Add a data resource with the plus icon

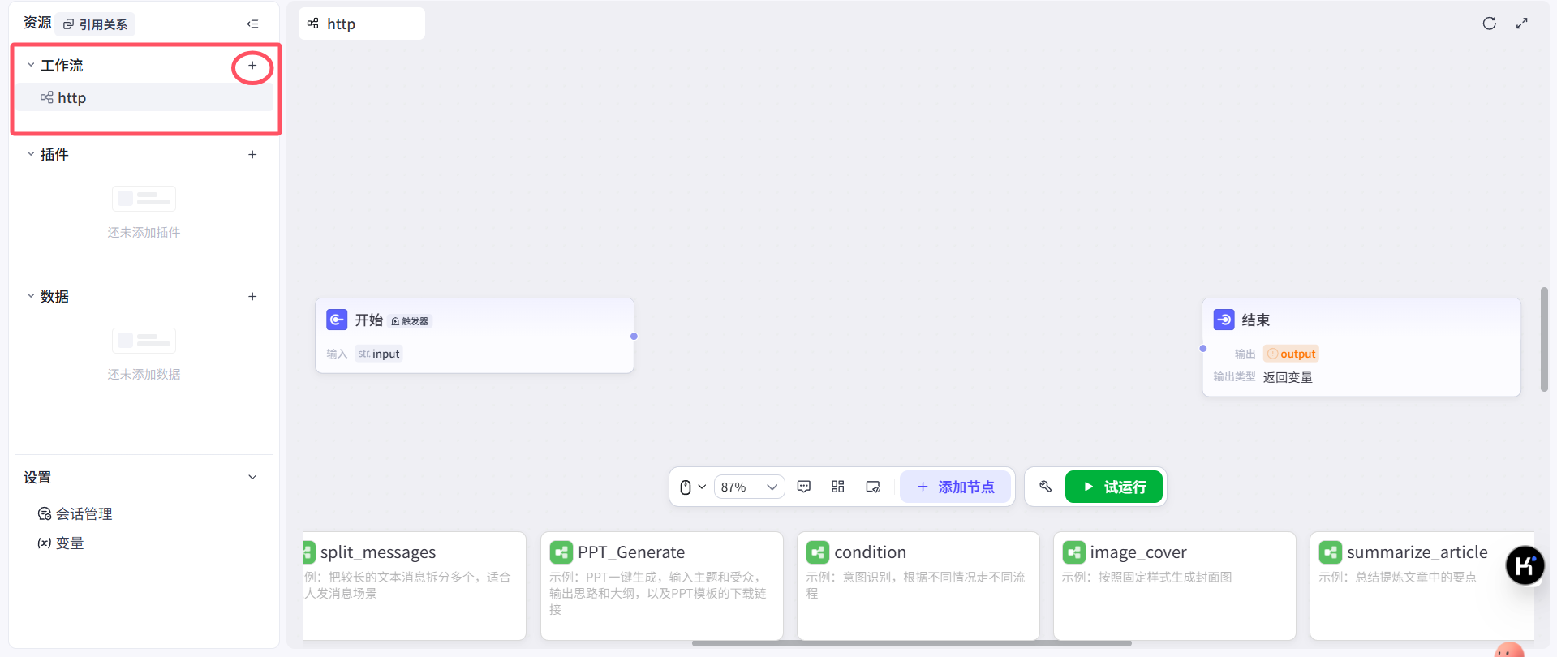(252, 297)
